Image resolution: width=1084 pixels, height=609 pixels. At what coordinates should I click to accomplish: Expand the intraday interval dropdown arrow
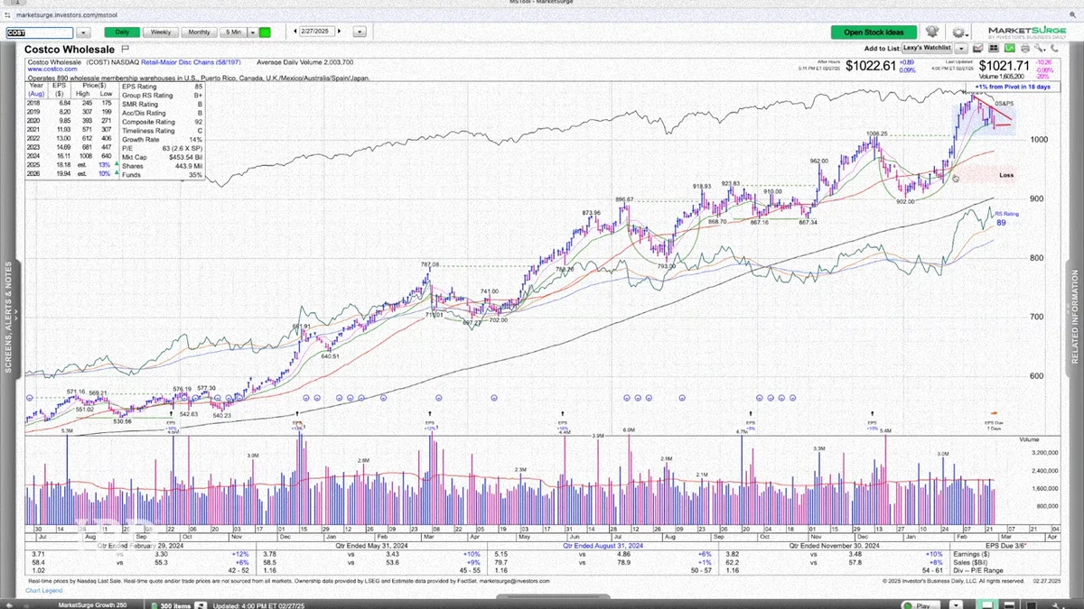[251, 32]
